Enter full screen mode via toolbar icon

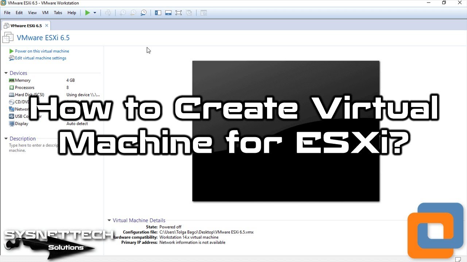tap(178, 13)
